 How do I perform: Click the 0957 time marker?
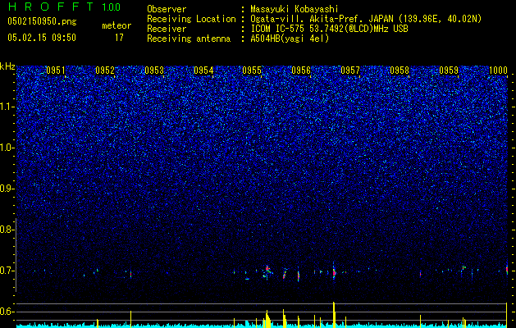point(350,71)
